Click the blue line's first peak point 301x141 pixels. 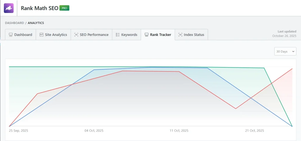[94, 70]
